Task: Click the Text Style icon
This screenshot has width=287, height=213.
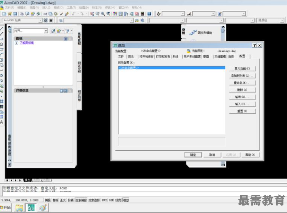Action: click(159, 14)
